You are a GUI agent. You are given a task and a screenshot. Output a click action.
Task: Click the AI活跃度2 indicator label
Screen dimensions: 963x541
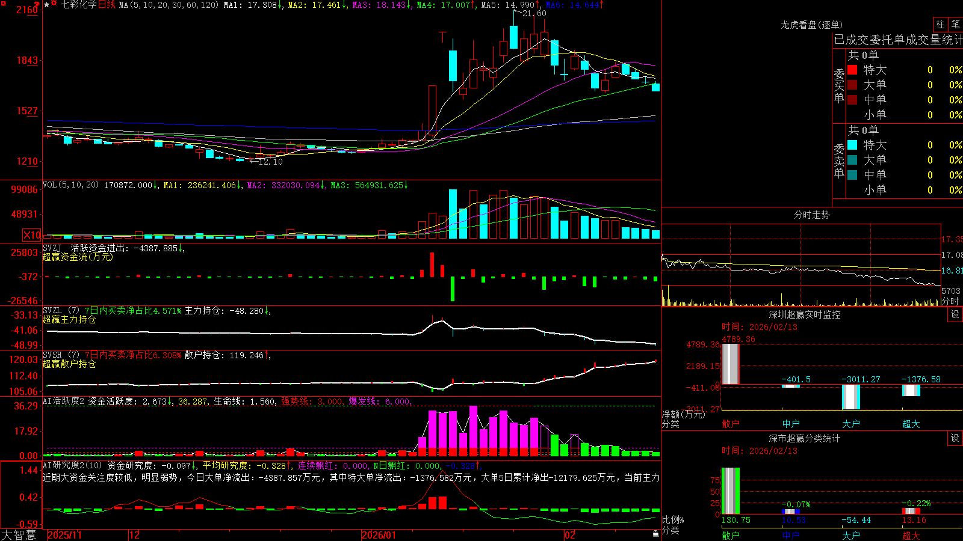coord(64,402)
